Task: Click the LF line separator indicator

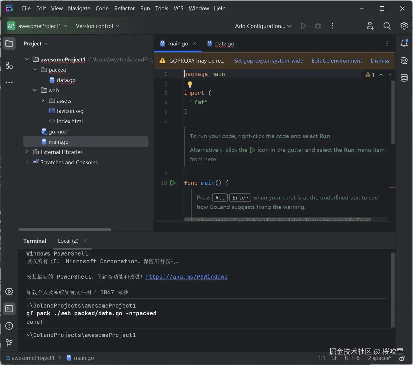Action: click(x=335, y=358)
